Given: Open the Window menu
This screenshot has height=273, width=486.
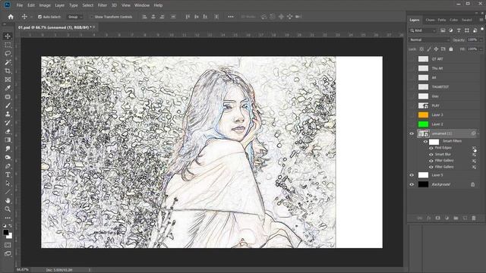Looking at the screenshot, I should tap(142, 5).
